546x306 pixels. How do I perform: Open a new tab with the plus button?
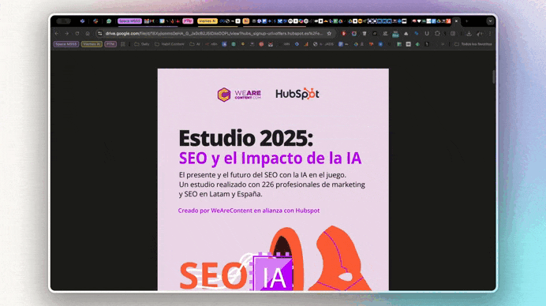[466, 21]
